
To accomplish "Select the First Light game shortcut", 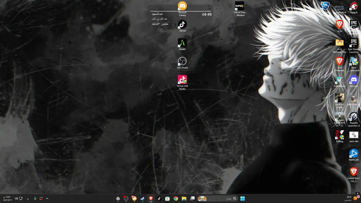I will pyautogui.click(x=340, y=101).
